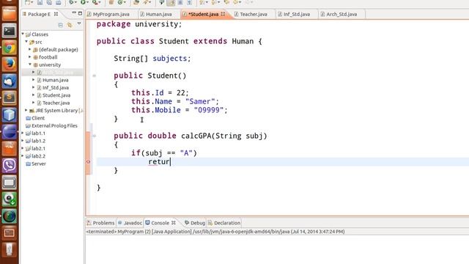Screen dimensions: 469x264
Task: Click the New Java Package toolbar icon
Action: pyautogui.click(x=111, y=2)
